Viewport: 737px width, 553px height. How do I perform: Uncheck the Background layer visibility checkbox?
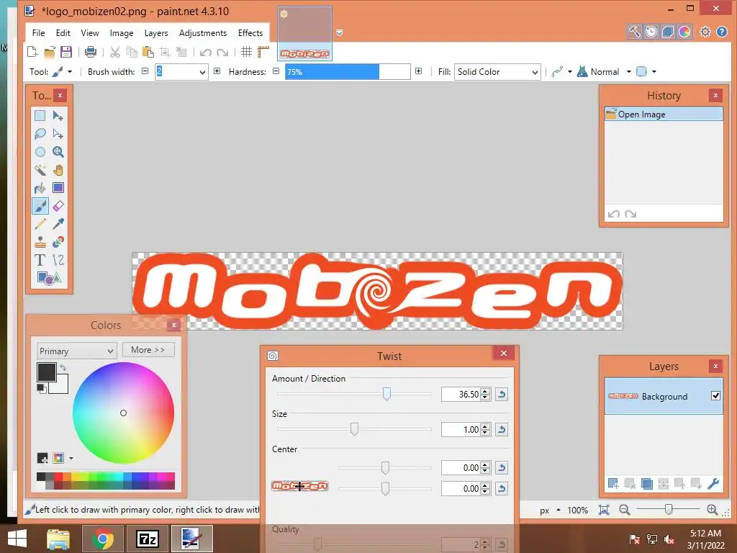coord(715,396)
